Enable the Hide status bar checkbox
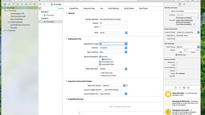The image size is (205, 115). pos(100,73)
